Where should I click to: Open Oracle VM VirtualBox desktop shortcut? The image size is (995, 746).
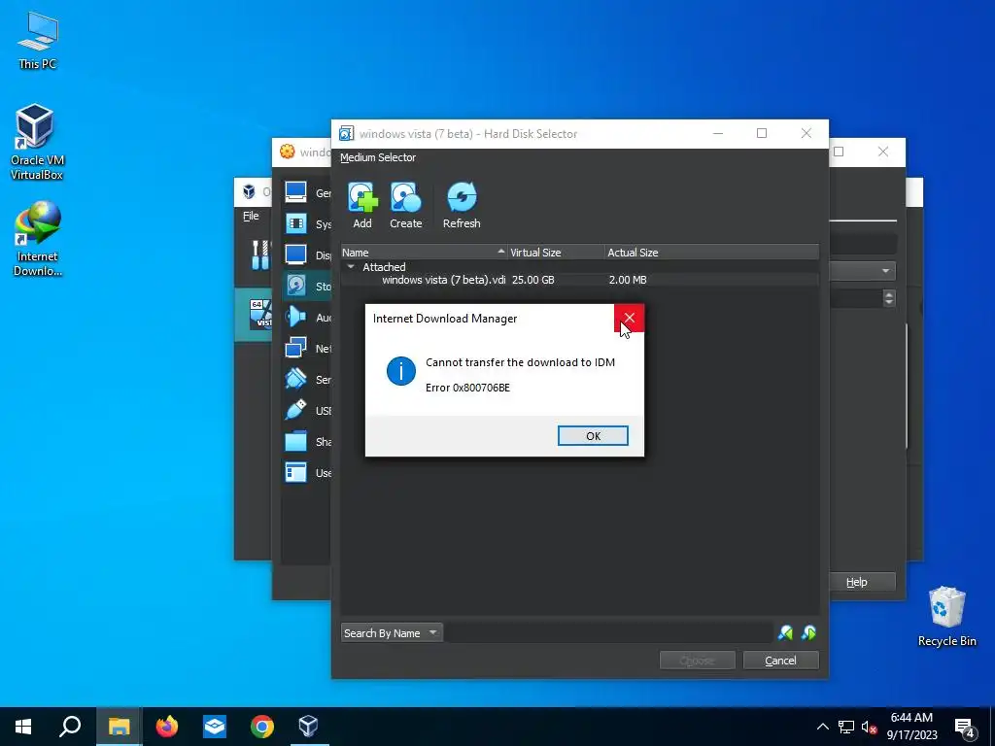point(36,142)
